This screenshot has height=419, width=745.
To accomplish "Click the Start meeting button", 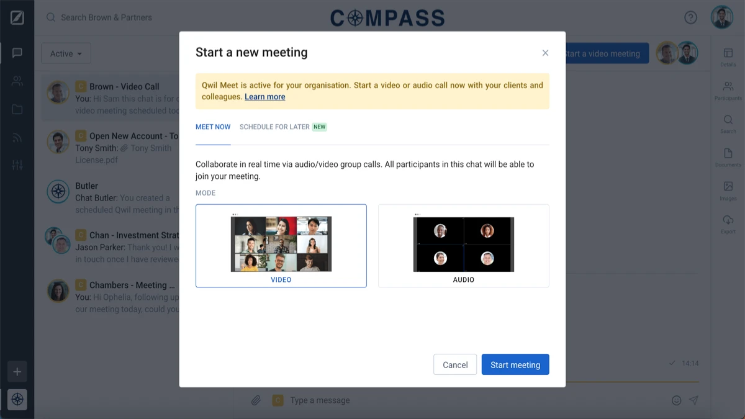I will coord(515,364).
